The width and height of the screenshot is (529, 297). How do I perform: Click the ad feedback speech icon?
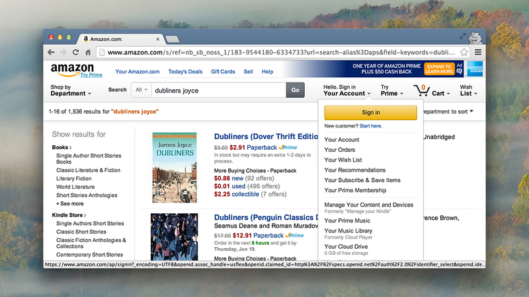coord(459,71)
